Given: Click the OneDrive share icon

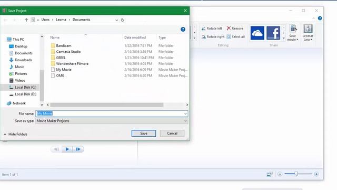Looking at the screenshot, I should tap(257, 33).
